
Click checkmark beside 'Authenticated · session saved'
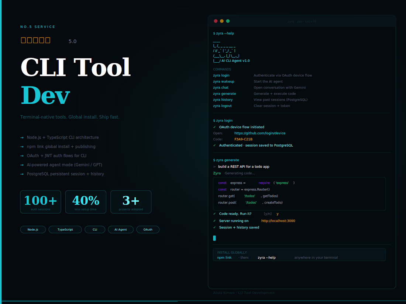point(214,145)
